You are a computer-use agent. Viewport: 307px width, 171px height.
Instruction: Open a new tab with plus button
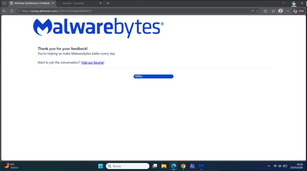point(108,3)
